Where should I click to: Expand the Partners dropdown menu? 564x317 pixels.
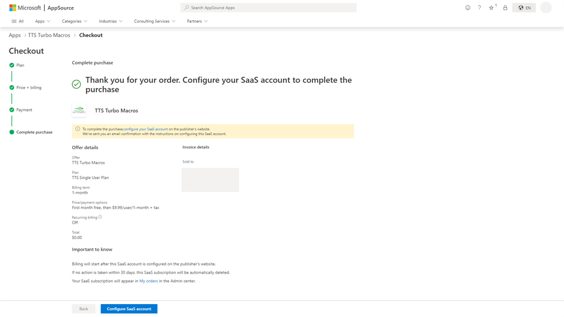tap(197, 21)
